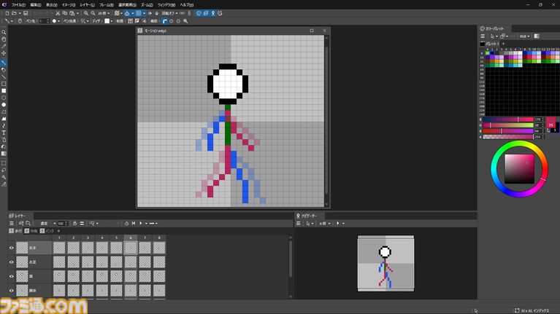The width and height of the screenshot is (560, 314).
Task: Expand the open-file dropdown arrow
Action: pyautogui.click(x=19, y=13)
